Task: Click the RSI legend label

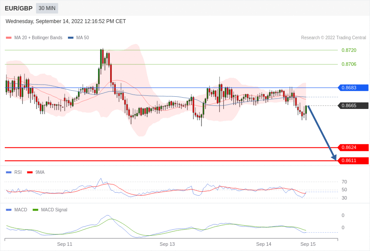Action: click(x=18, y=173)
